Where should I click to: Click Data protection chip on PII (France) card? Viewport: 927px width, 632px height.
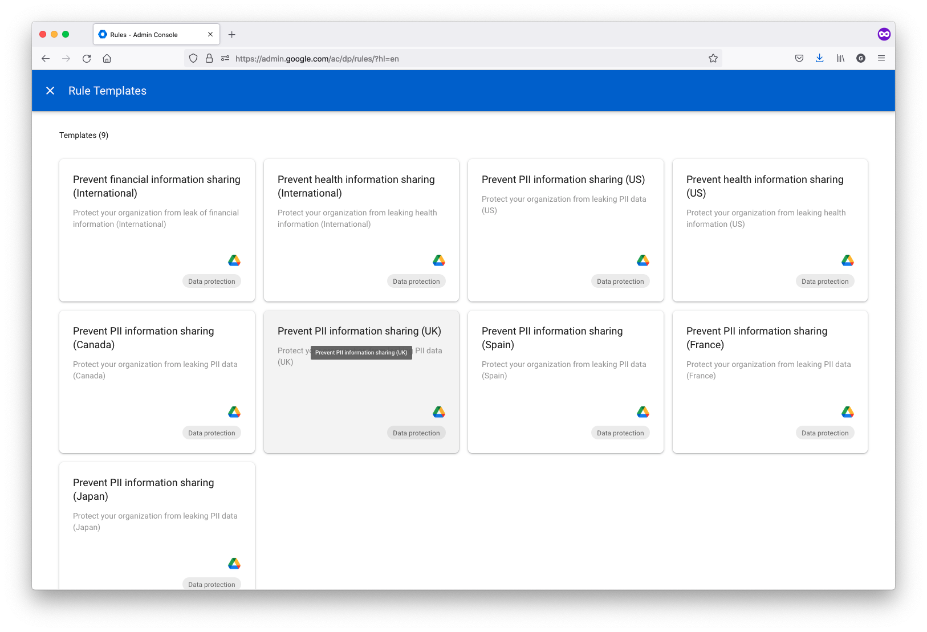[x=825, y=433]
